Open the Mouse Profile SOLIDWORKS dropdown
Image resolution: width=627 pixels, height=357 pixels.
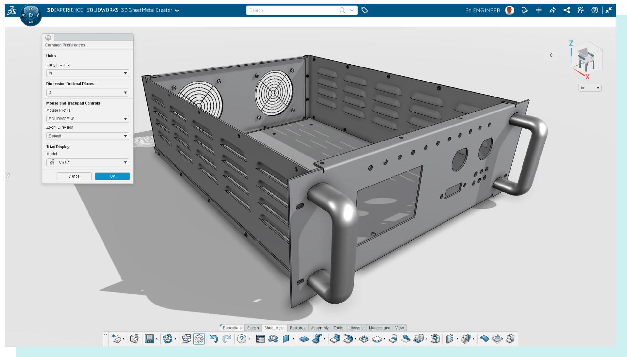[88, 119]
